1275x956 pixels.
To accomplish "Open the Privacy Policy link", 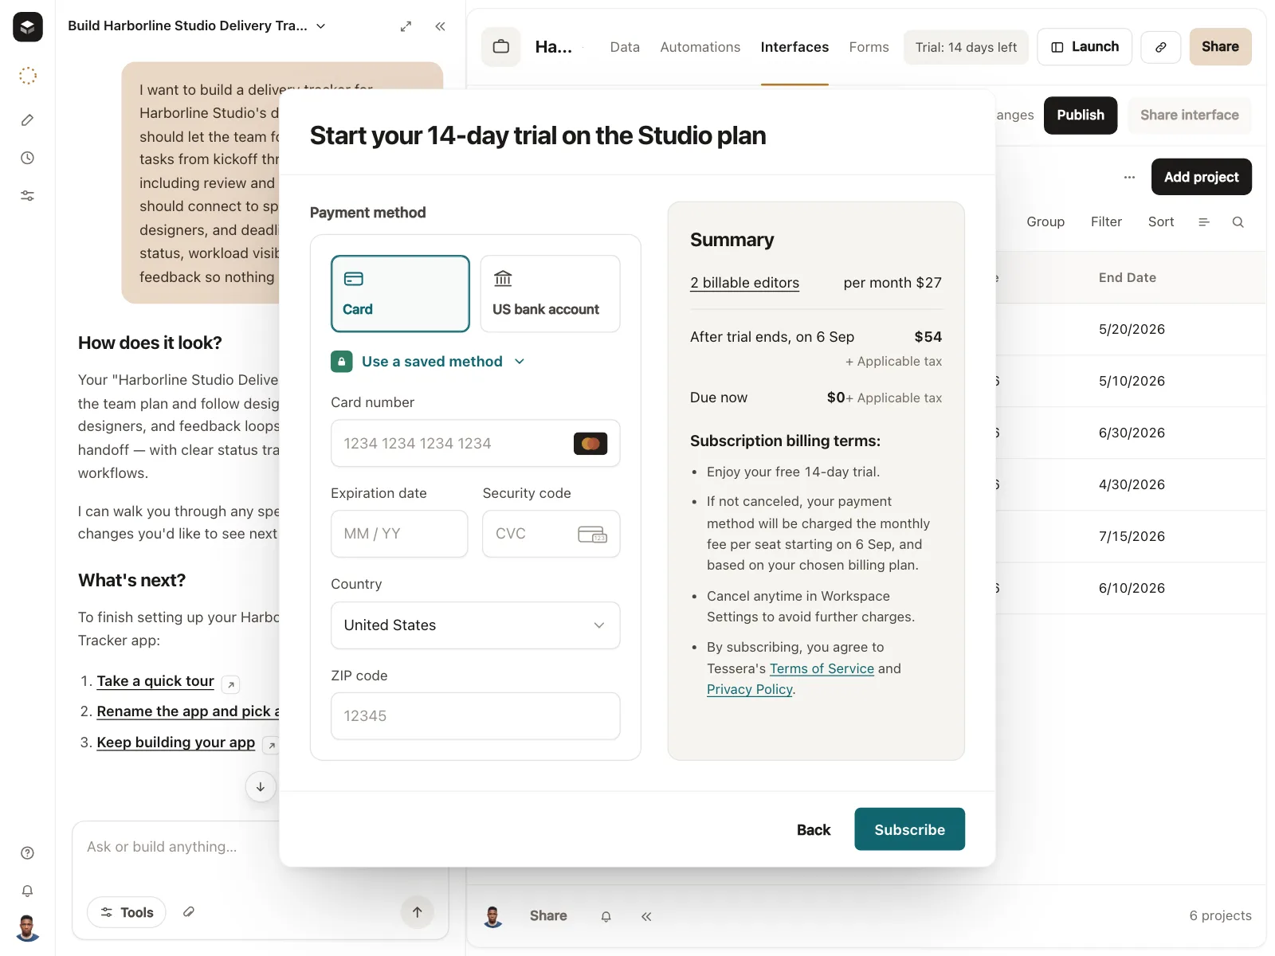I will 750,689.
